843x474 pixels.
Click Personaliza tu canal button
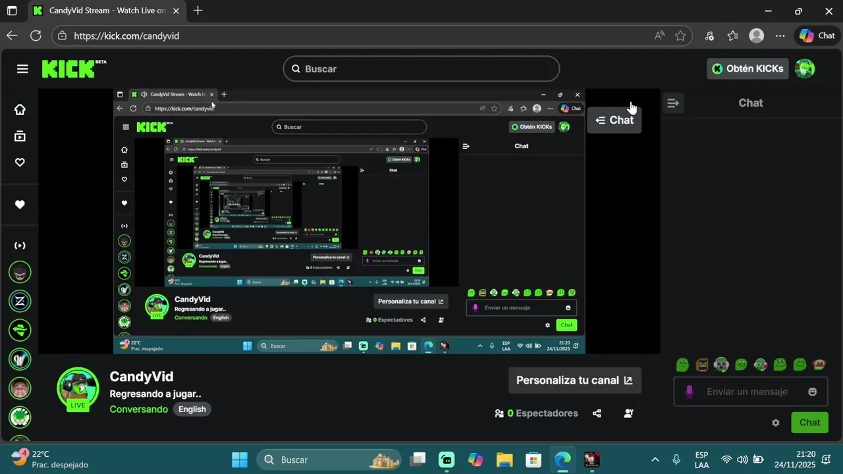[574, 380]
